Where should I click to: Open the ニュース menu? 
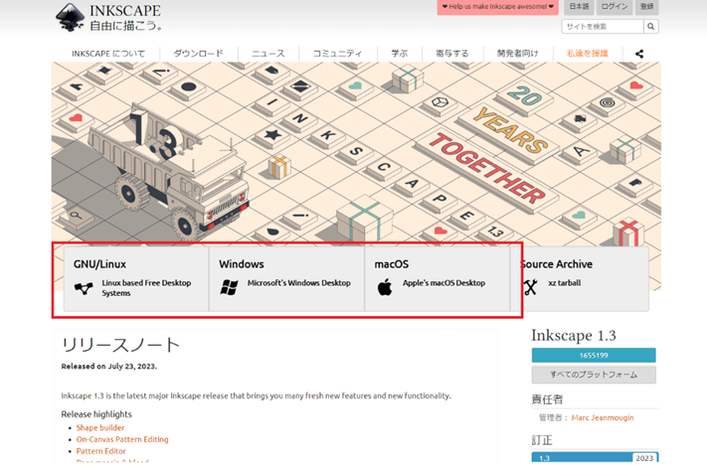tap(268, 54)
